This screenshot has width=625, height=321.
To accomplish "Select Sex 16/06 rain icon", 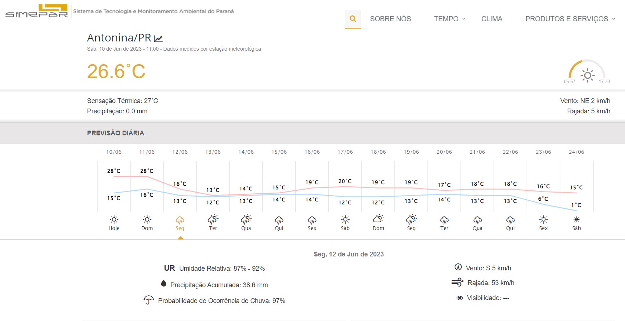I will click(x=312, y=219).
